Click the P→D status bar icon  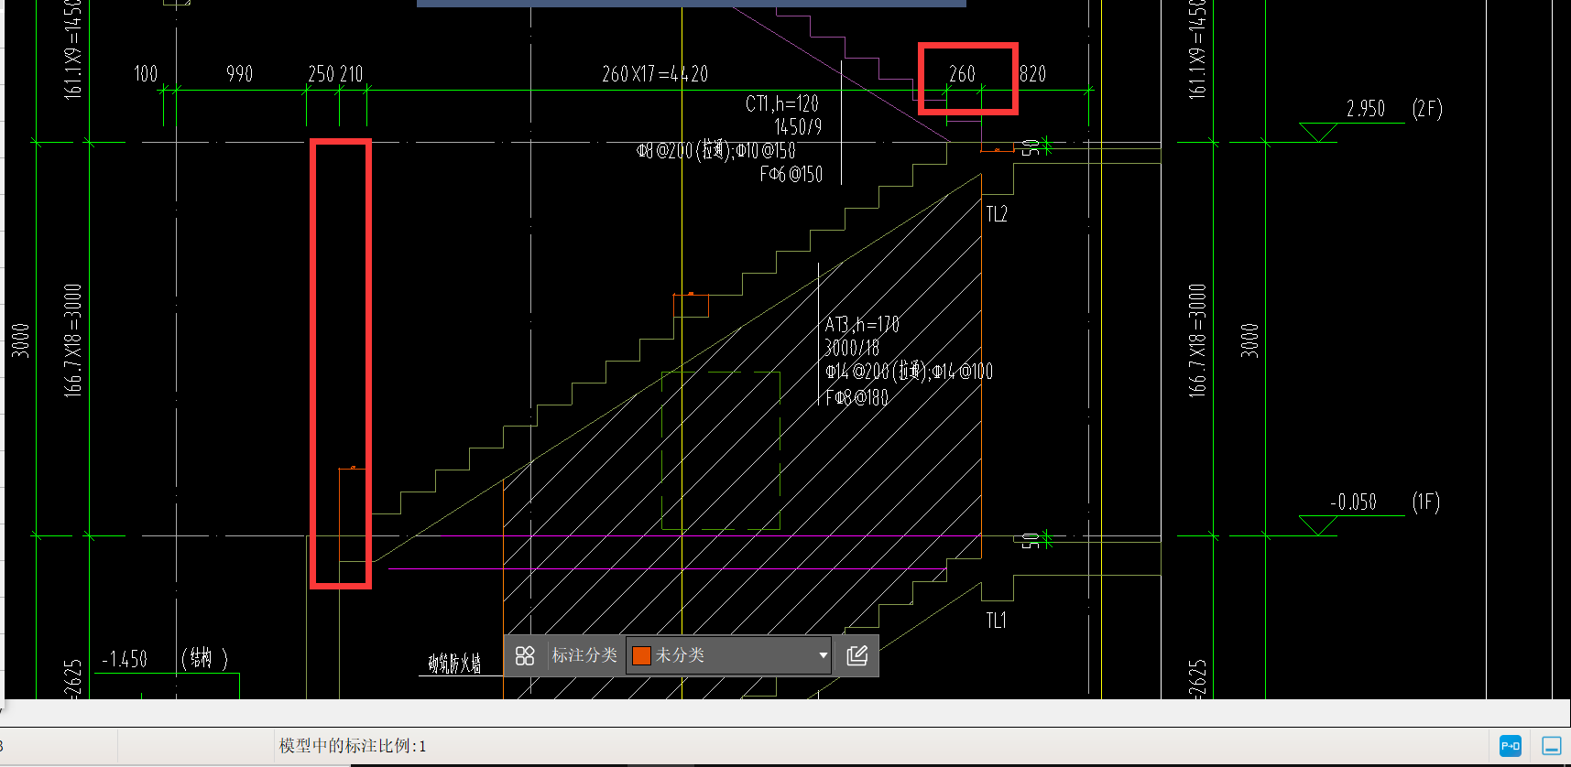point(1511,746)
